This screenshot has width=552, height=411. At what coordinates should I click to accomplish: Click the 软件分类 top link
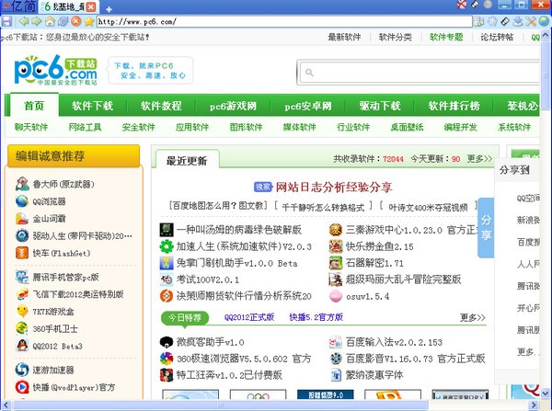coord(396,37)
